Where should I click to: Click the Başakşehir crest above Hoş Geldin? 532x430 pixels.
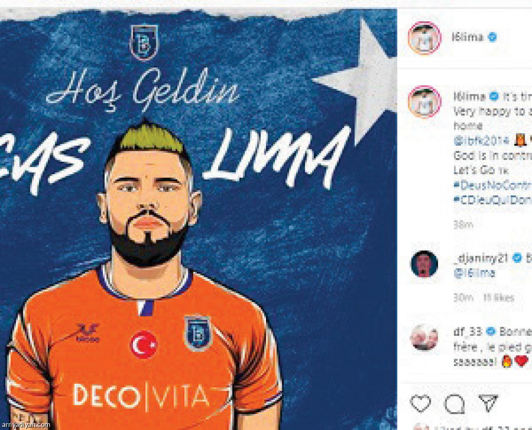pyautogui.click(x=144, y=42)
